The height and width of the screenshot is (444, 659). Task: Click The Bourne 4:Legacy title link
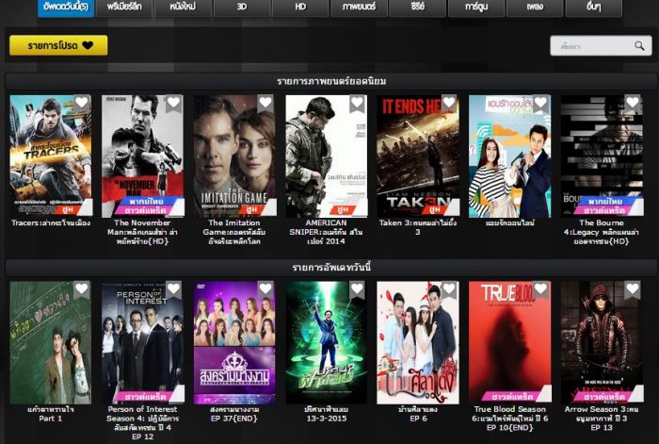(602, 232)
